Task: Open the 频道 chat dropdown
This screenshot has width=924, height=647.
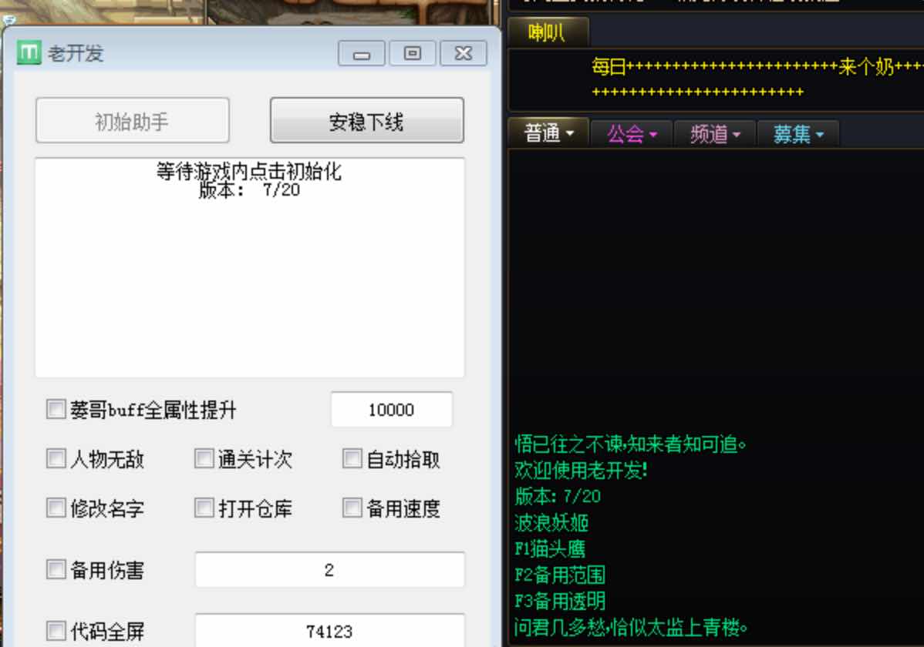Action: point(714,134)
